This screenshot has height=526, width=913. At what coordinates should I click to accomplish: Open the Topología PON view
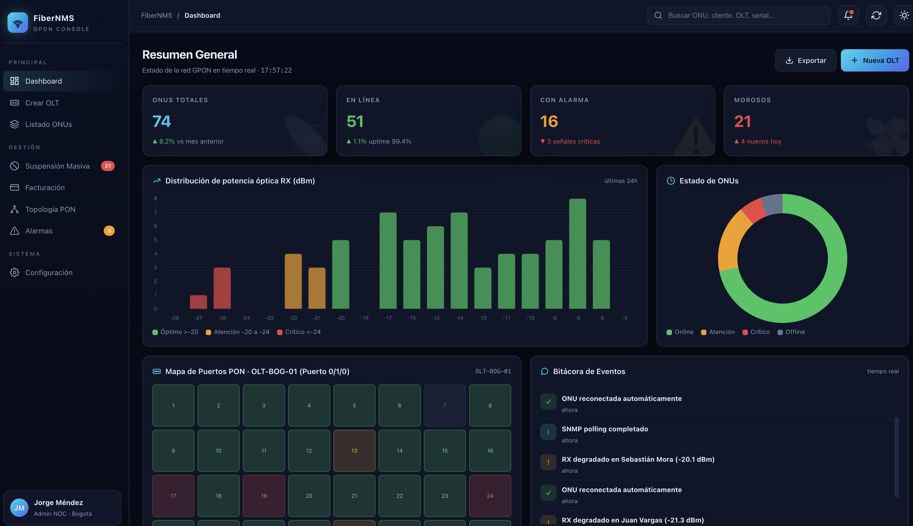(x=62, y=209)
